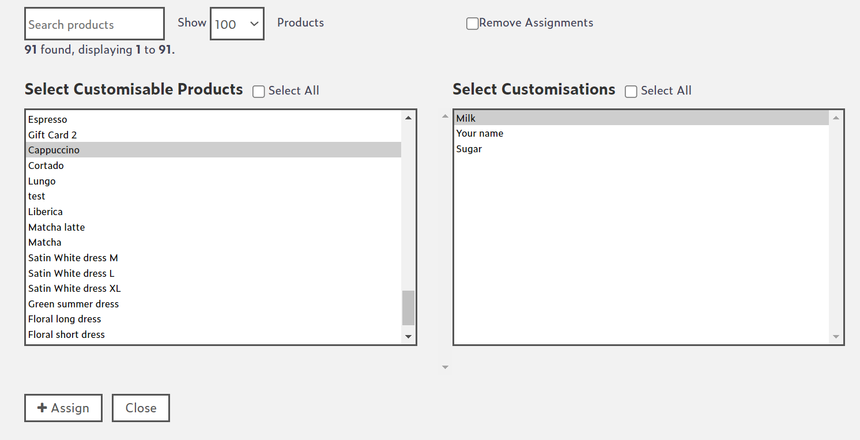Pick Gift Card 2 from products
The image size is (860, 440).
click(x=52, y=135)
